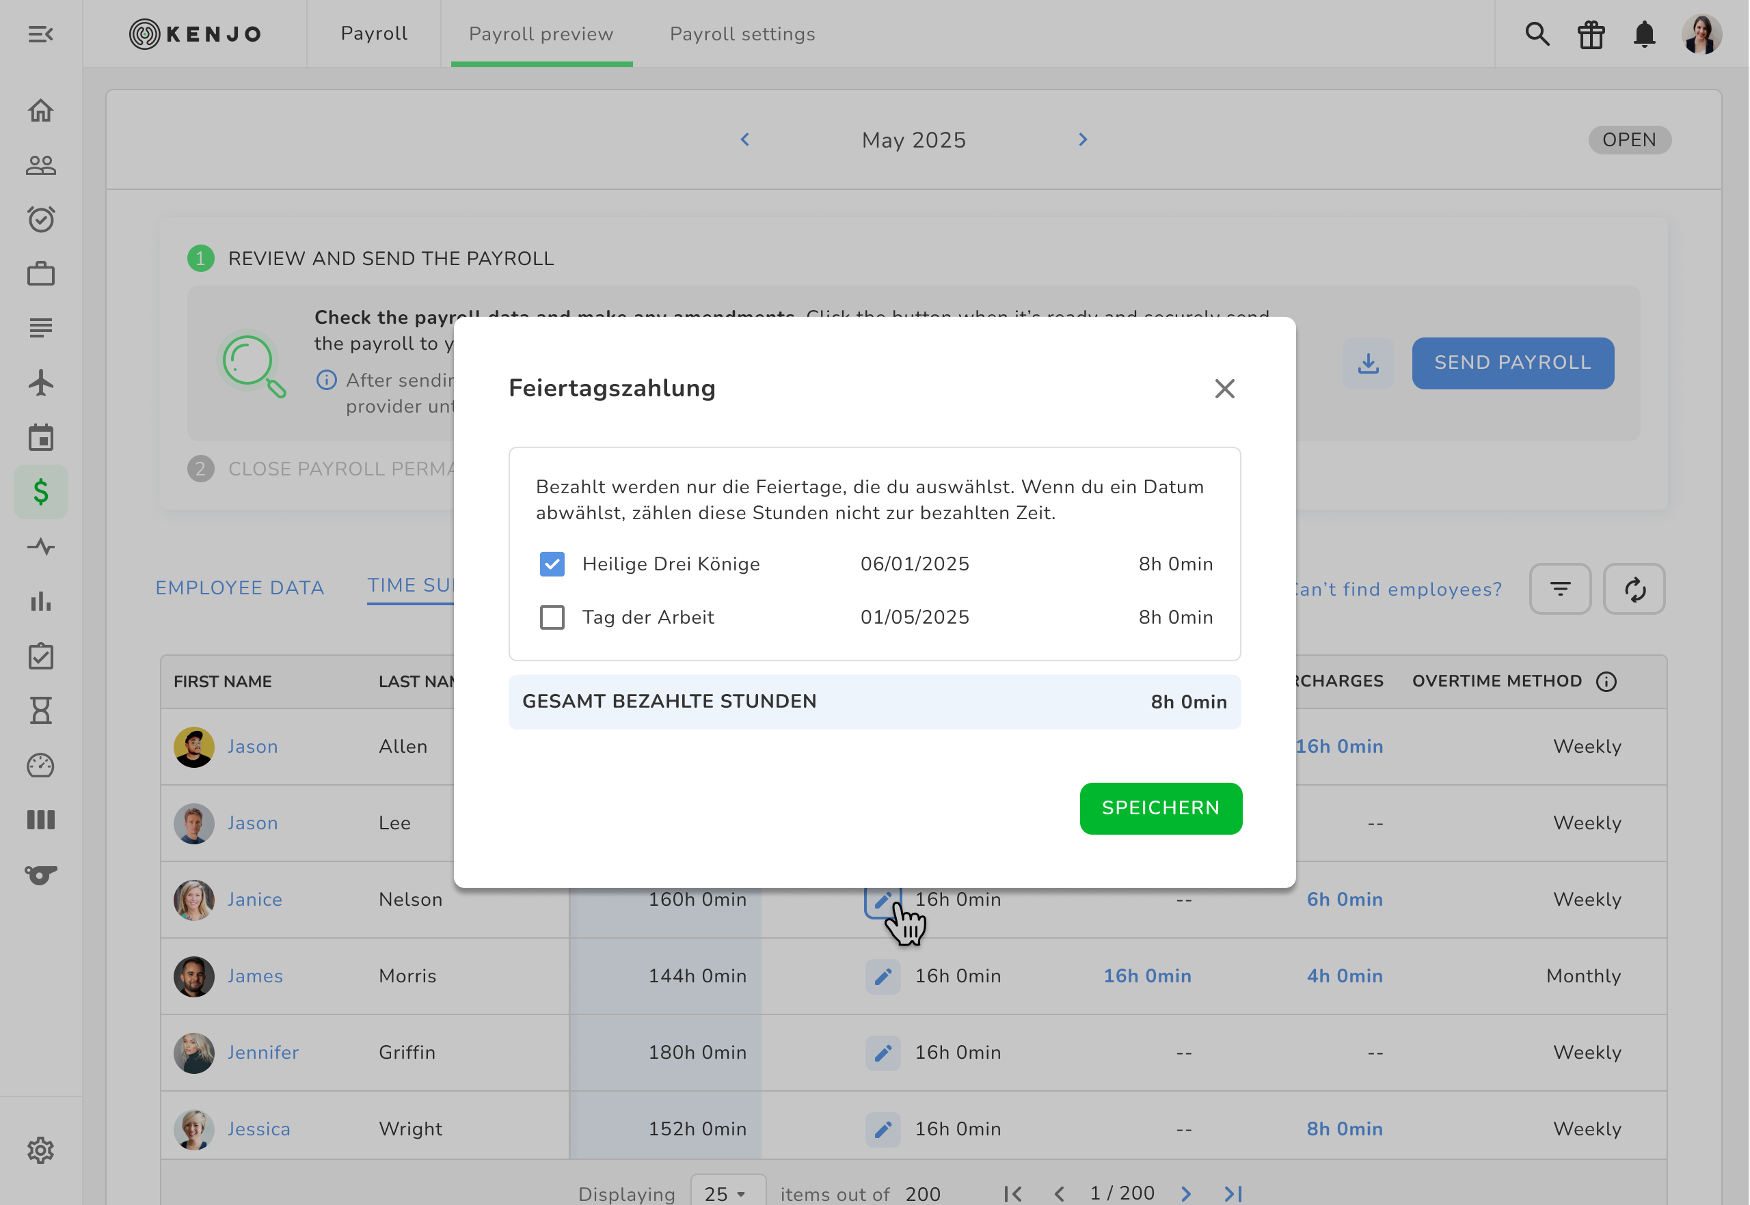Open the gift box icon in header
The height and width of the screenshot is (1205, 1750).
[1591, 34]
